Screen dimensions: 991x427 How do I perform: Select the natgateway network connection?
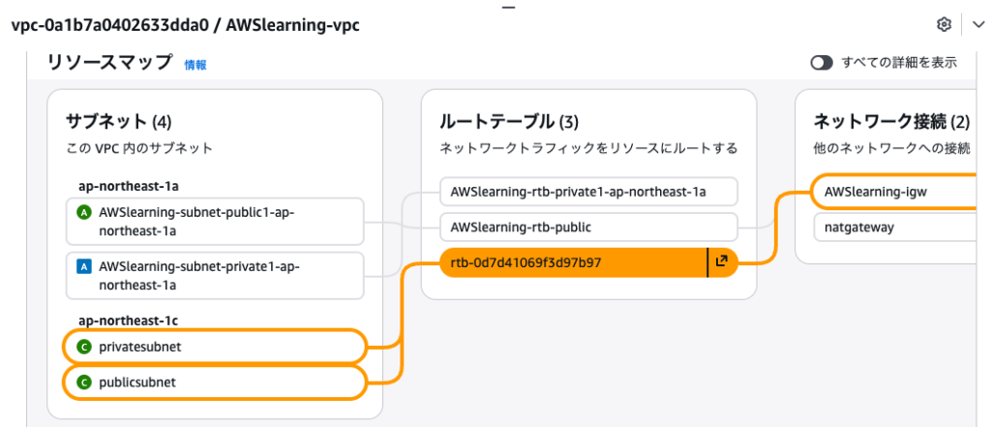(890, 228)
